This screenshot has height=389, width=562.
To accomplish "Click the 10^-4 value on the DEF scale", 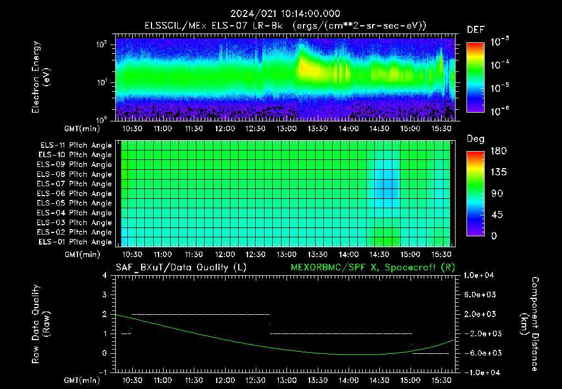I will coord(499,65).
